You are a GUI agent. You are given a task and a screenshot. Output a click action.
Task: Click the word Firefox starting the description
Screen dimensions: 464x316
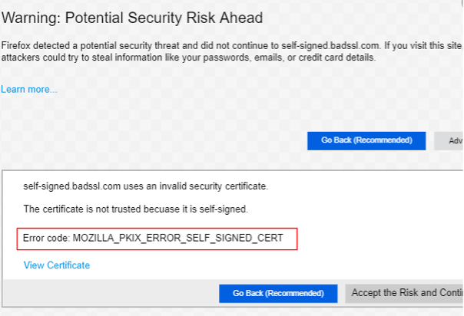click(17, 46)
